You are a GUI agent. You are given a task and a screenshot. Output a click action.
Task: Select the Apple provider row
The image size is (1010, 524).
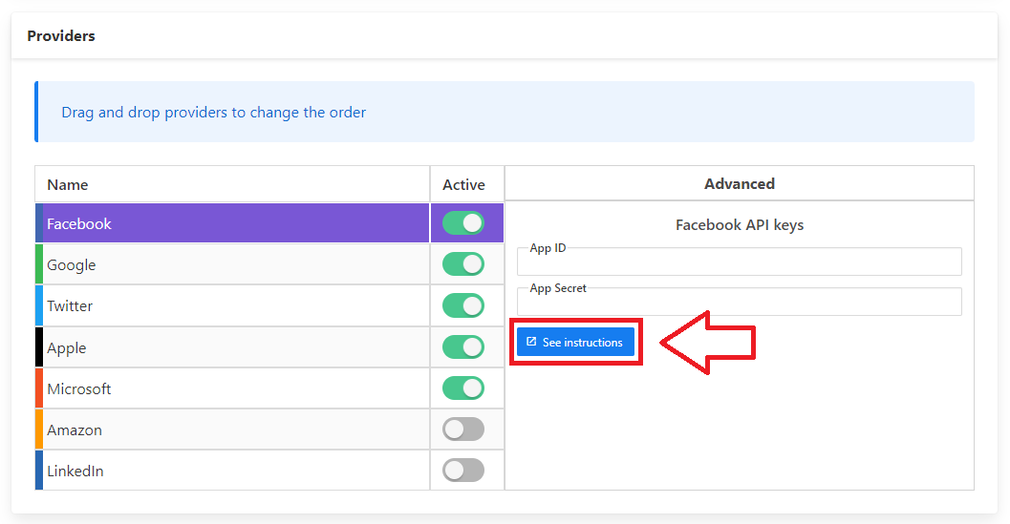[x=229, y=347]
